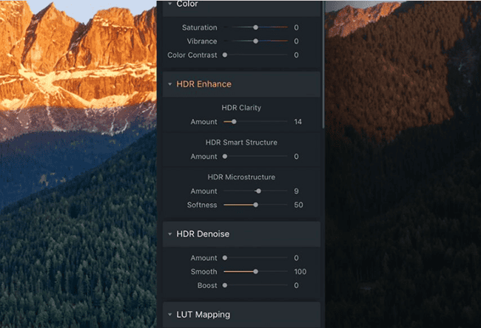Click the Smooth label

tap(203, 272)
